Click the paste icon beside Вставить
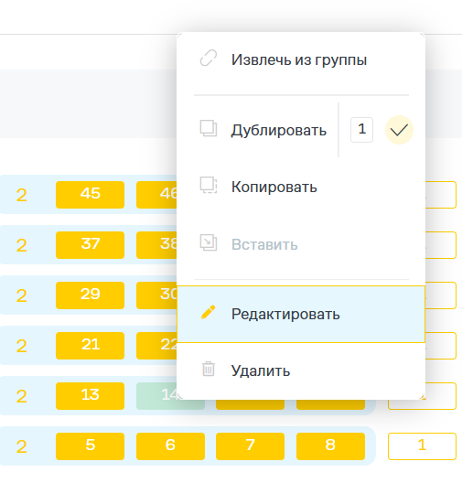The image size is (462, 483). click(x=209, y=242)
